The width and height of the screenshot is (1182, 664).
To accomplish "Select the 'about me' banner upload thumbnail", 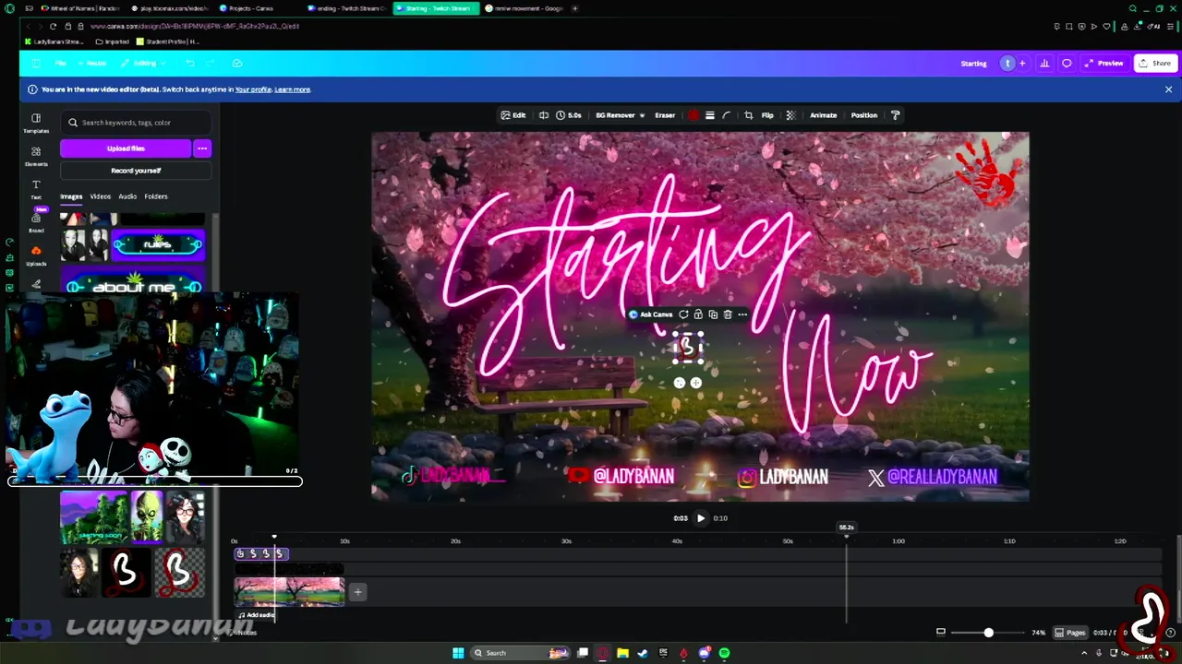I will pyautogui.click(x=133, y=280).
